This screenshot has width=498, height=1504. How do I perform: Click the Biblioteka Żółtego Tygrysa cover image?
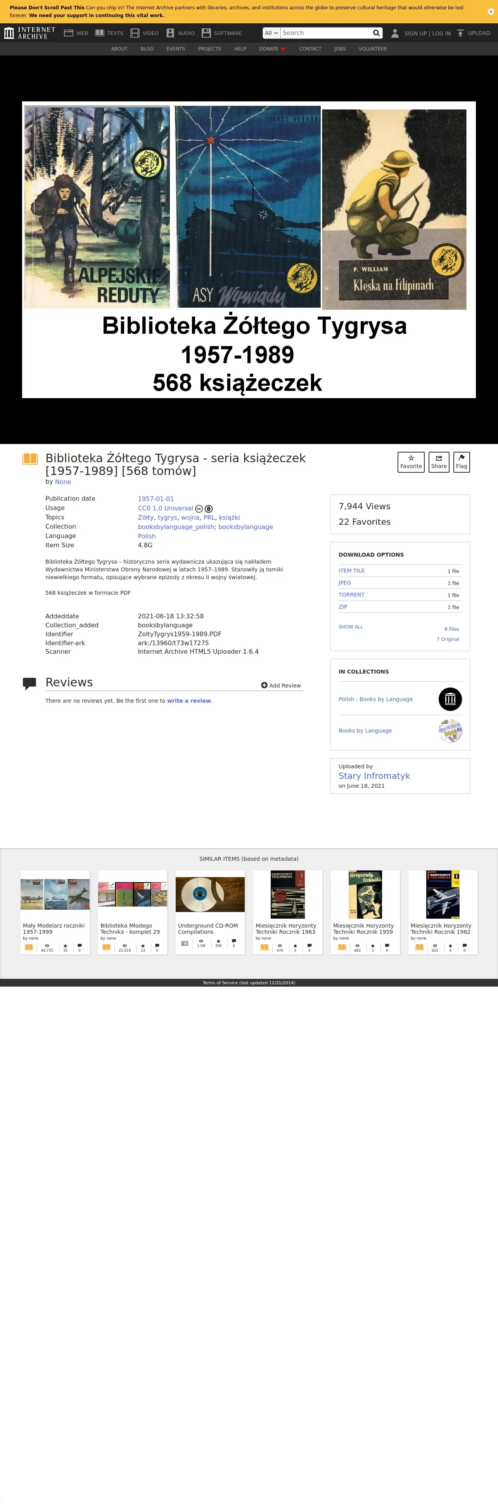click(x=249, y=250)
